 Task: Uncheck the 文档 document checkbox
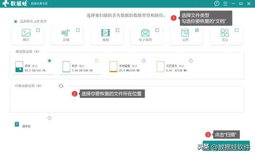pos(197,30)
